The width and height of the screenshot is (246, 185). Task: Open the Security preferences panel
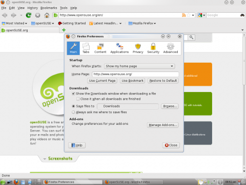(x=153, y=48)
